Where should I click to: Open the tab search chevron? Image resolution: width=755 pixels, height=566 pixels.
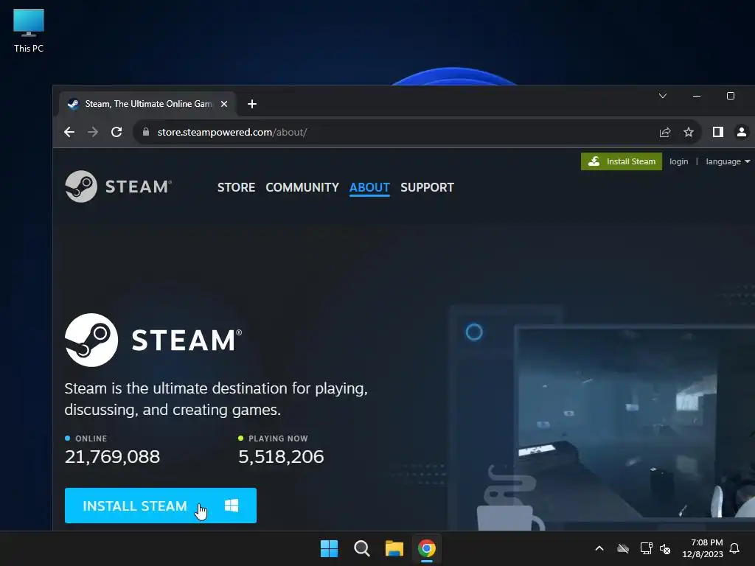[x=663, y=96]
